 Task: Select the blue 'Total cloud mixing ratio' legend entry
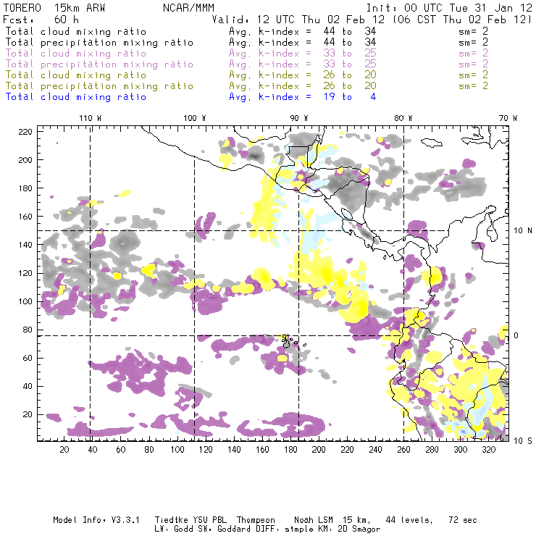click(x=76, y=97)
